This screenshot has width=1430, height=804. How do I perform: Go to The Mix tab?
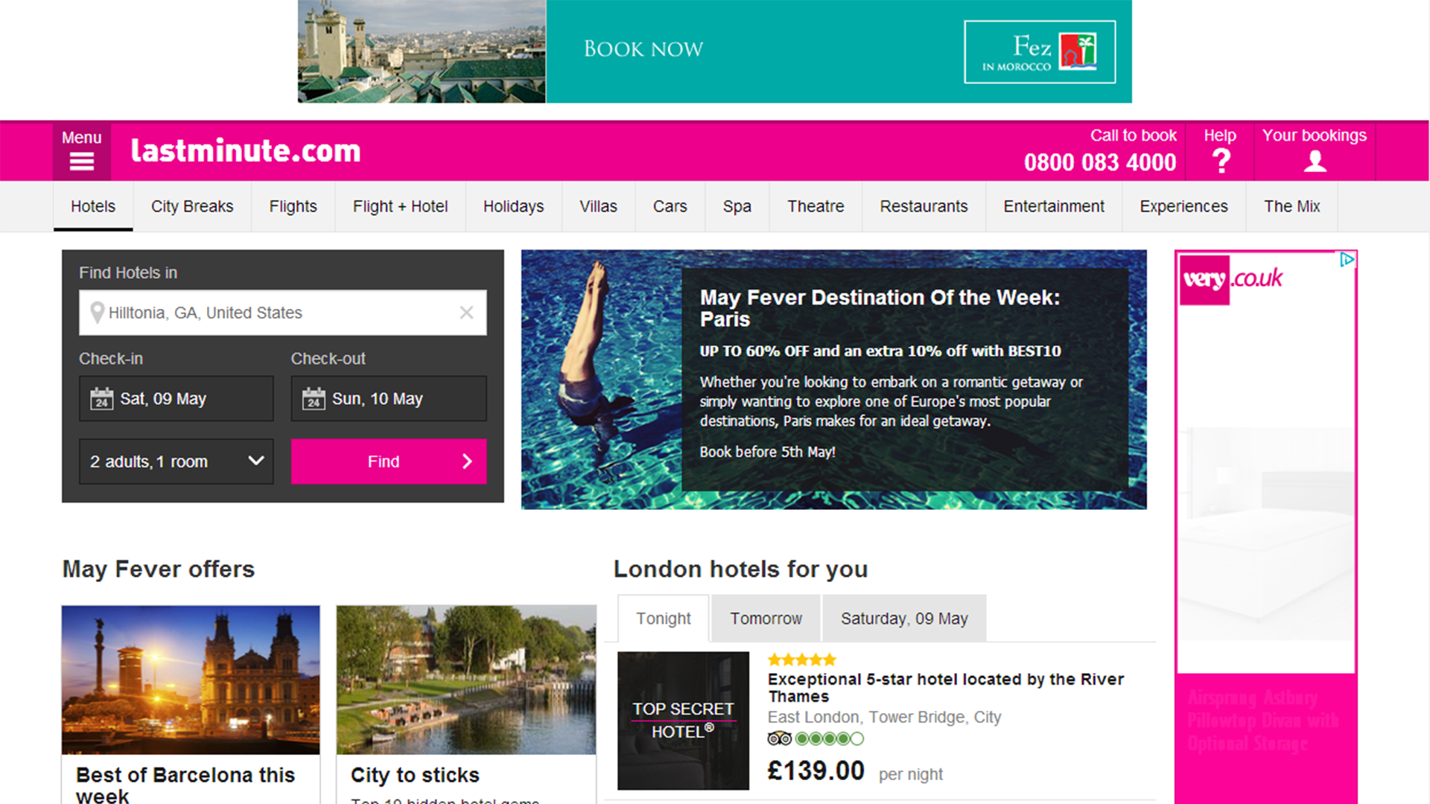coord(1292,207)
